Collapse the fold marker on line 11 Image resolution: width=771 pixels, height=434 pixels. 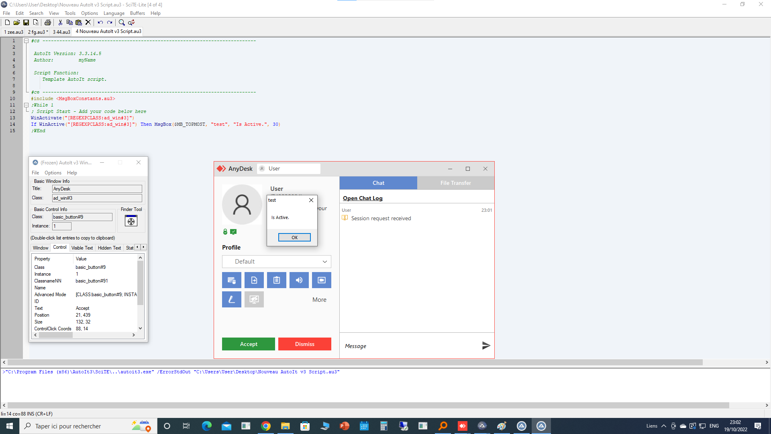click(26, 105)
